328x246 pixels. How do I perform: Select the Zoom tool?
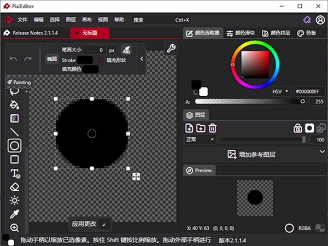pos(14,227)
